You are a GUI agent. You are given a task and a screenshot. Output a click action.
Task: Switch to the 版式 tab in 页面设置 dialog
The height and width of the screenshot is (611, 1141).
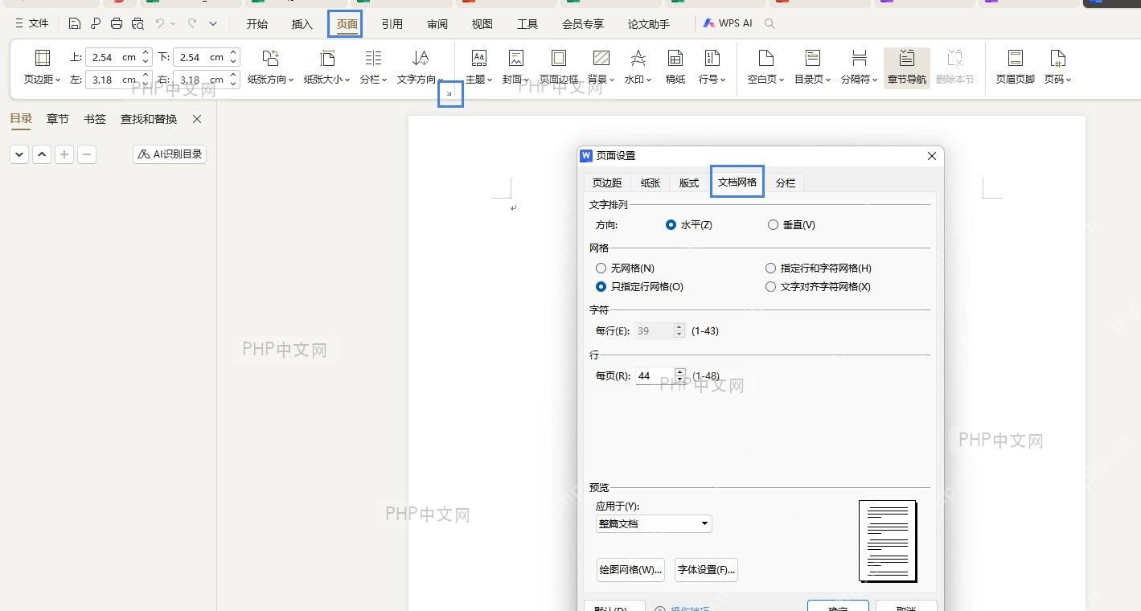click(689, 182)
